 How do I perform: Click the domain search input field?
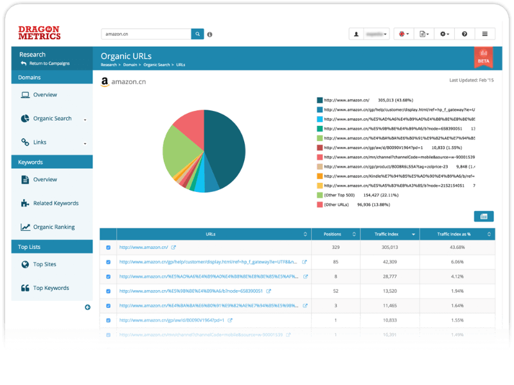[146, 34]
